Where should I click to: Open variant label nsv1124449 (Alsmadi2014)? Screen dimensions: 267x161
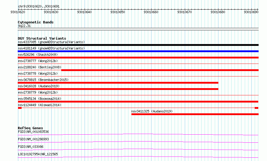coord(40,105)
